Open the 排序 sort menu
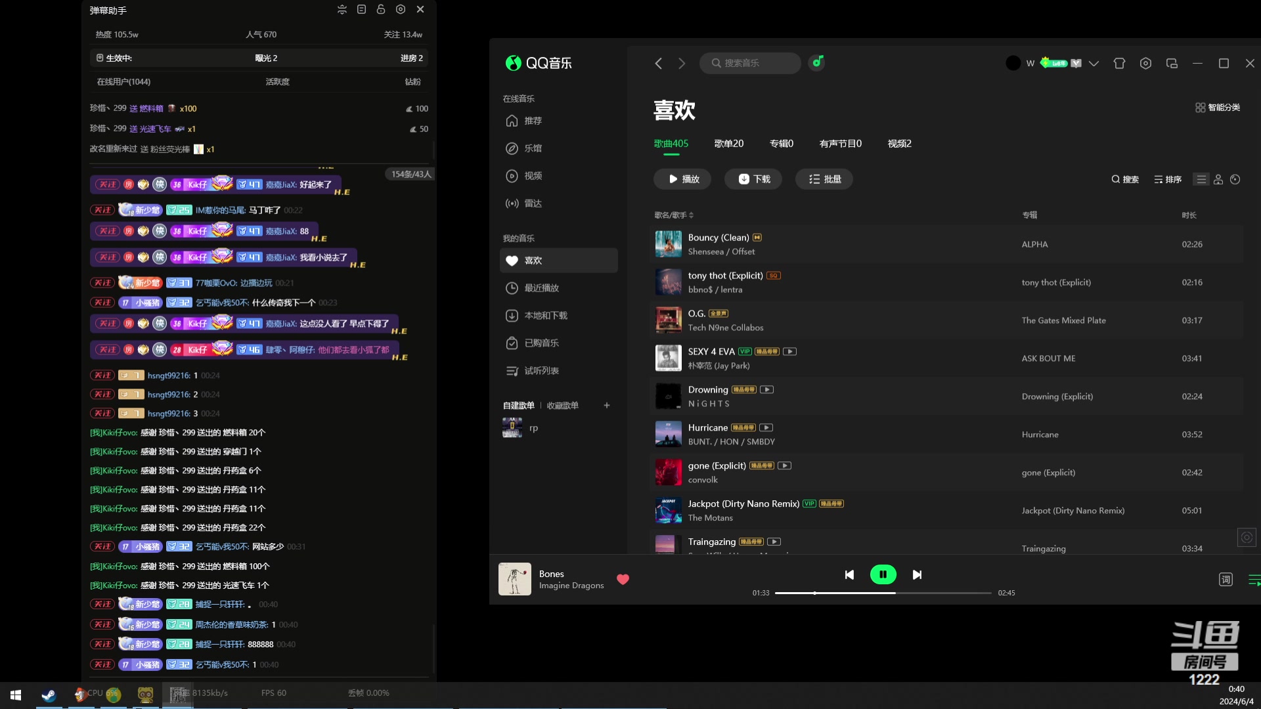Image resolution: width=1261 pixels, height=709 pixels. [1168, 180]
